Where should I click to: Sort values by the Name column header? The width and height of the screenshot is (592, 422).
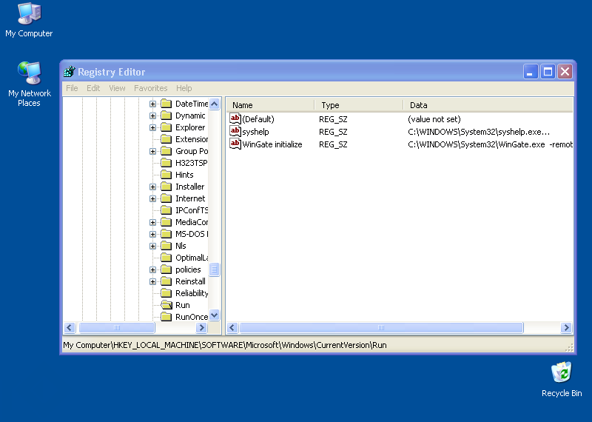(270, 105)
